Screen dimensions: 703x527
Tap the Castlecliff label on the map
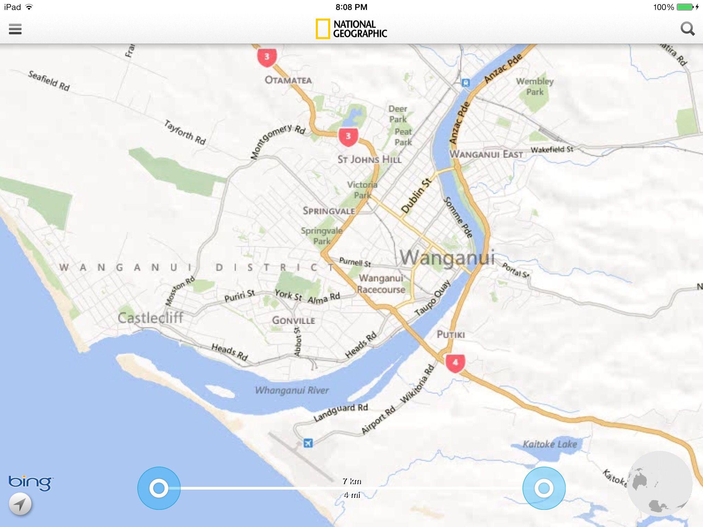(150, 318)
